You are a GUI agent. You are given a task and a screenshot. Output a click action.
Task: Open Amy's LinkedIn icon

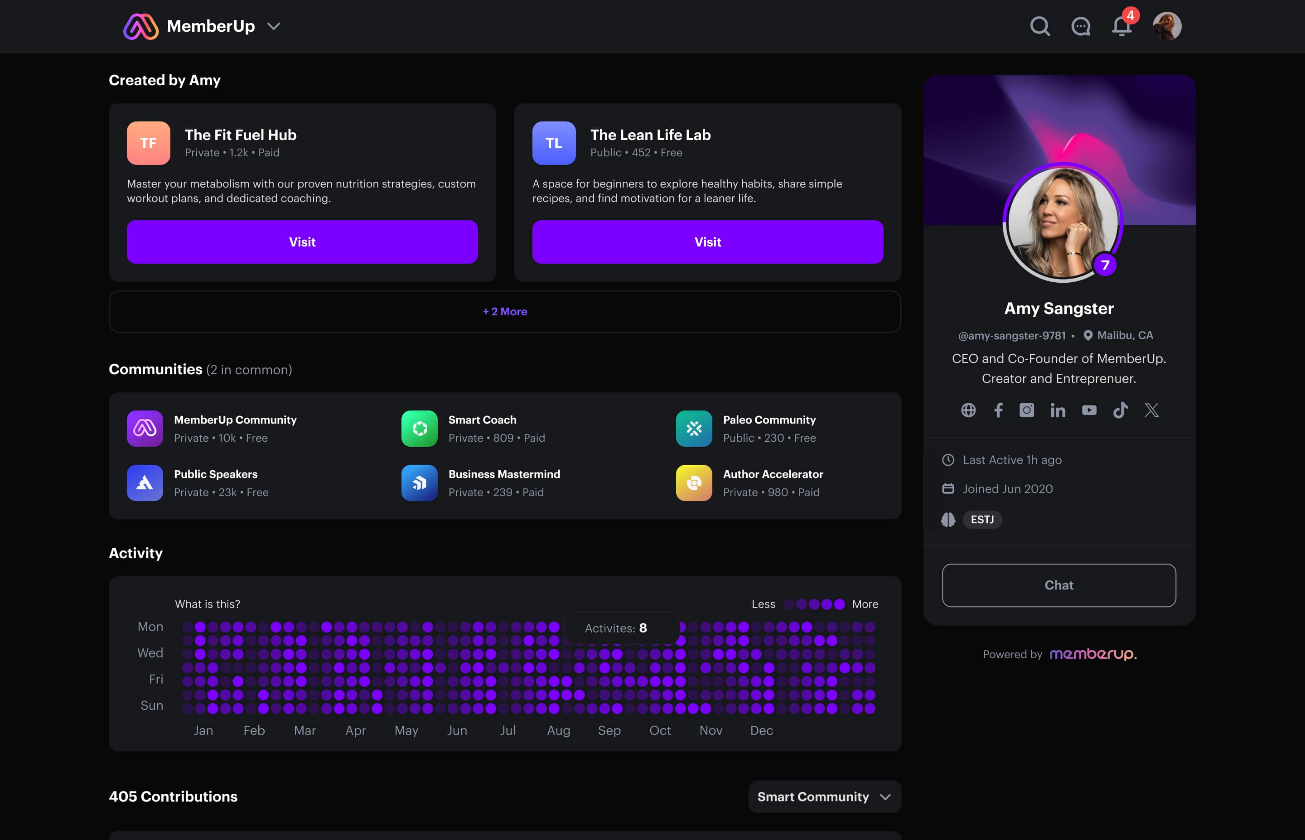1058,410
